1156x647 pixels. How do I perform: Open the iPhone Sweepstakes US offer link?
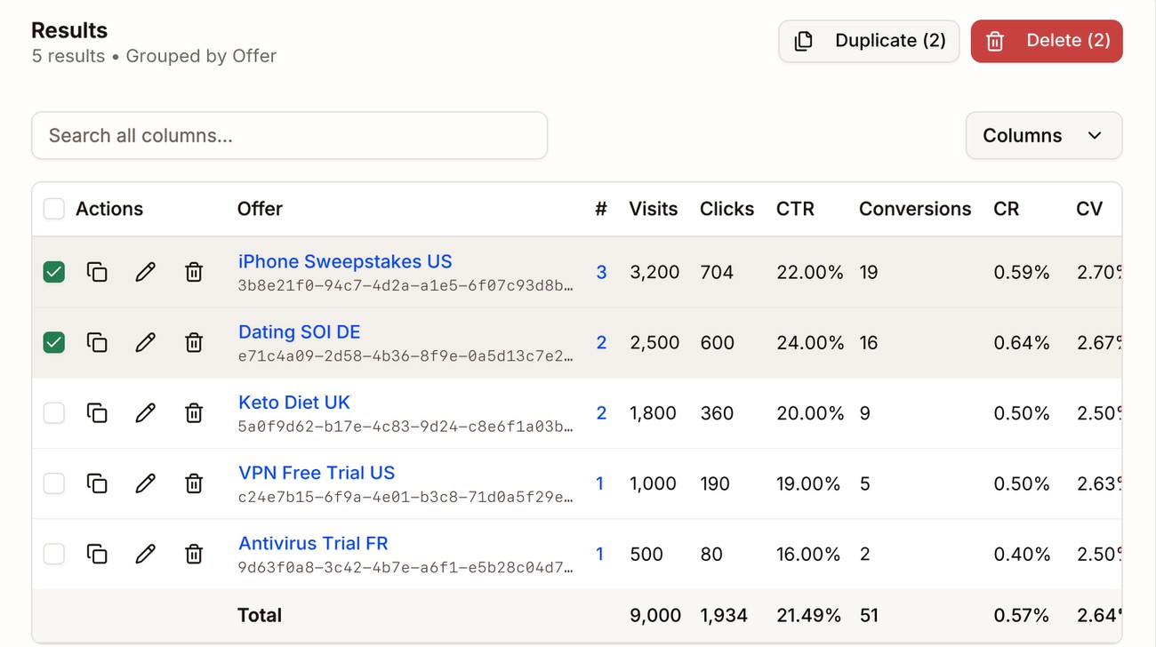click(345, 261)
